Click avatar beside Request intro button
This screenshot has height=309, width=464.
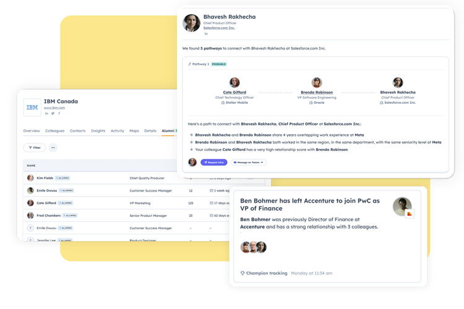192,162
